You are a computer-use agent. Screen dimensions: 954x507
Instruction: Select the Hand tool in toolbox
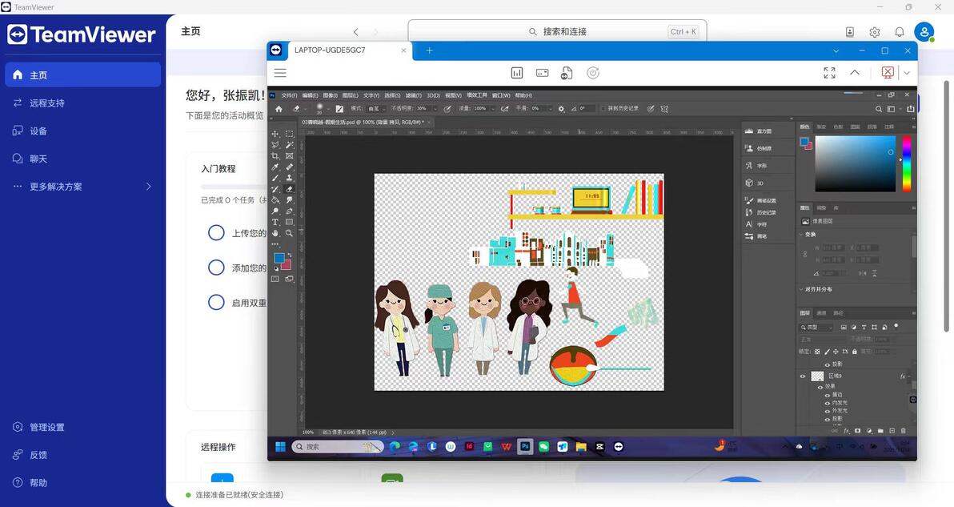[x=275, y=233]
